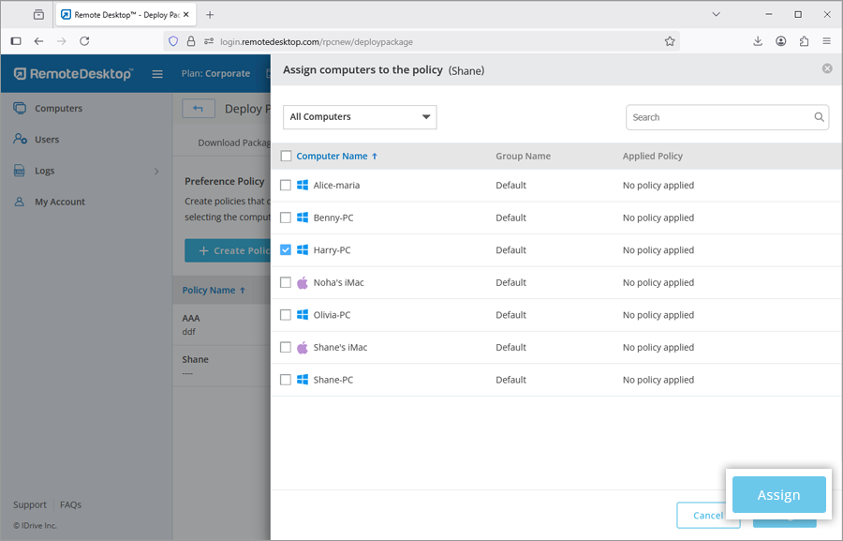Sort by the Computer Name column
Image resolution: width=843 pixels, height=541 pixels.
(332, 157)
